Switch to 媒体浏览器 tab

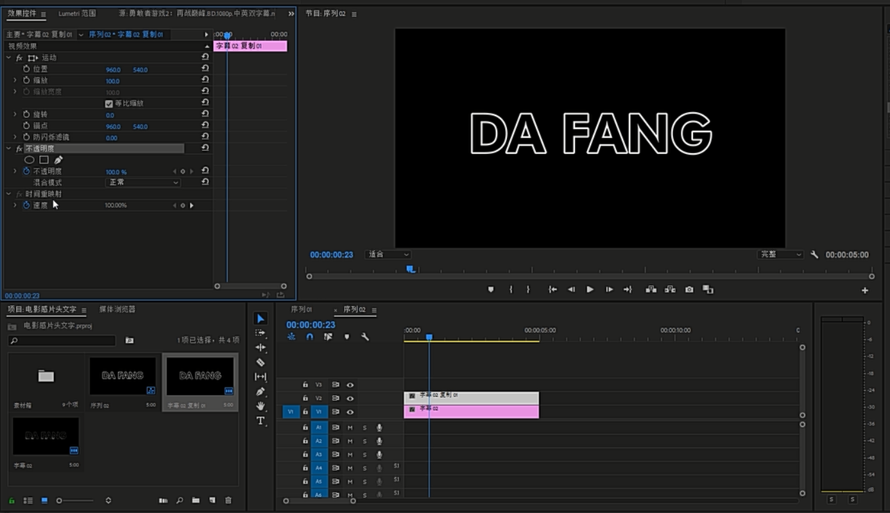[117, 309]
